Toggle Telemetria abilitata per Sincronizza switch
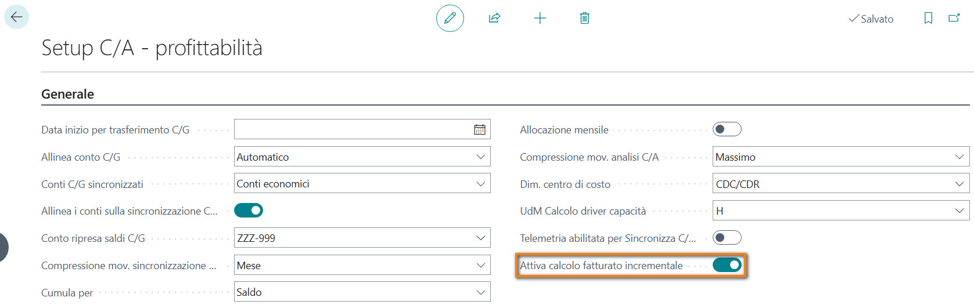This screenshot has width=974, height=308. (x=727, y=238)
